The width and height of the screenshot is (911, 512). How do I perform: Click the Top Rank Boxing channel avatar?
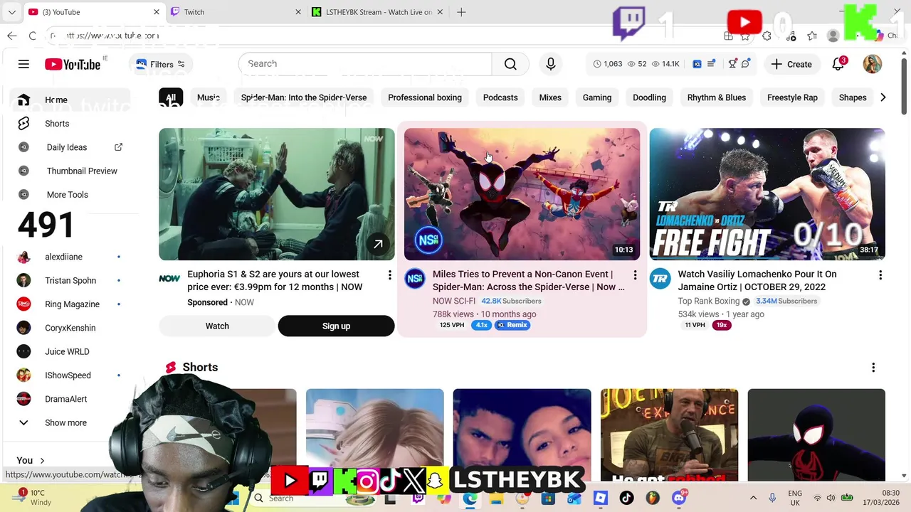pyautogui.click(x=660, y=279)
